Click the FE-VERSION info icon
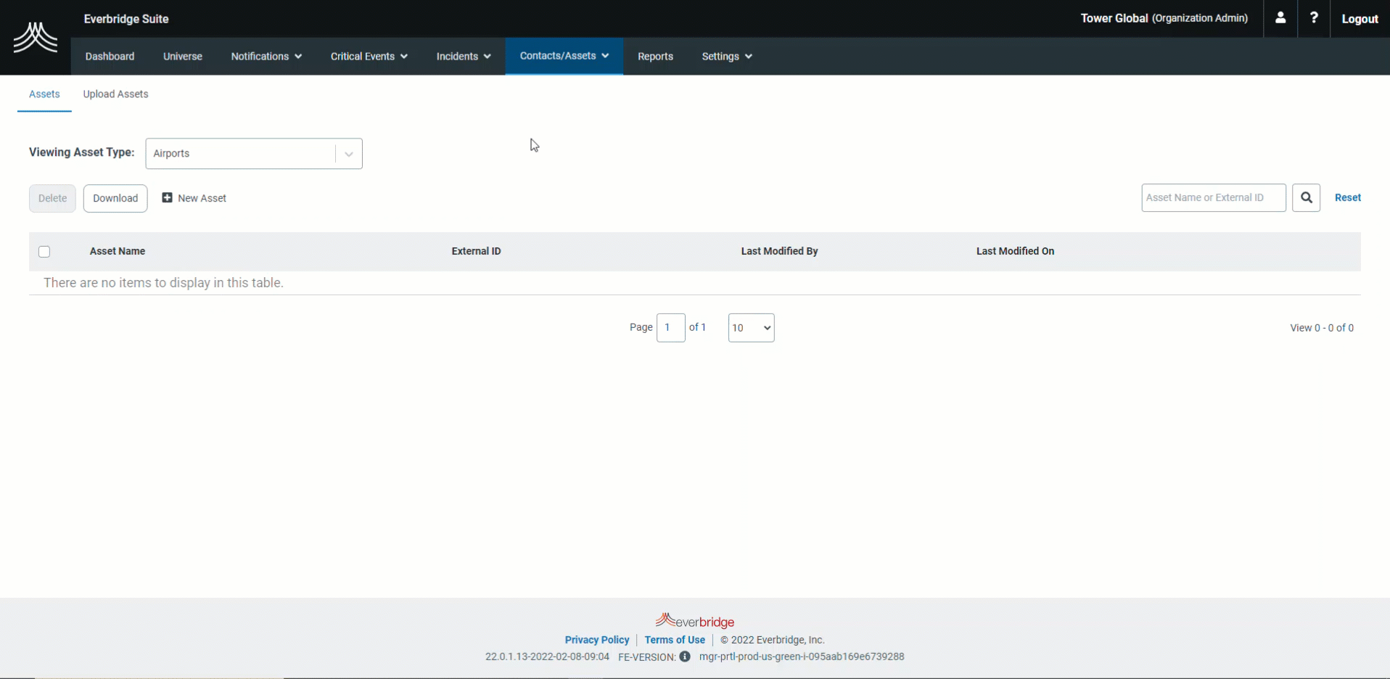Image resolution: width=1390 pixels, height=679 pixels. click(x=685, y=657)
